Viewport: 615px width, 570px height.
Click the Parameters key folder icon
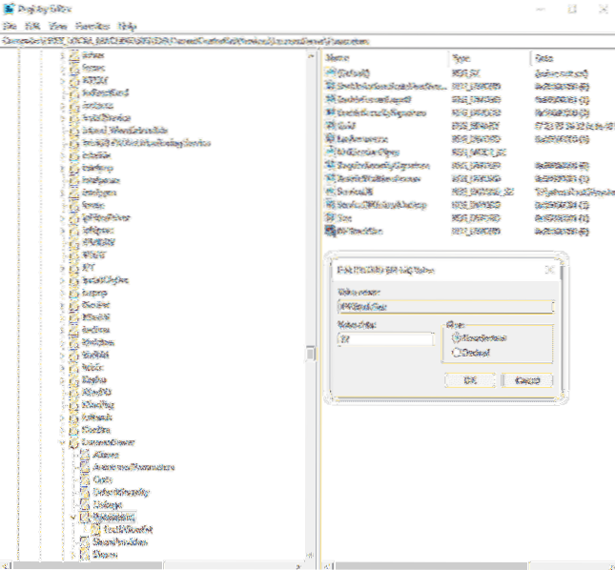pyautogui.click(x=84, y=516)
